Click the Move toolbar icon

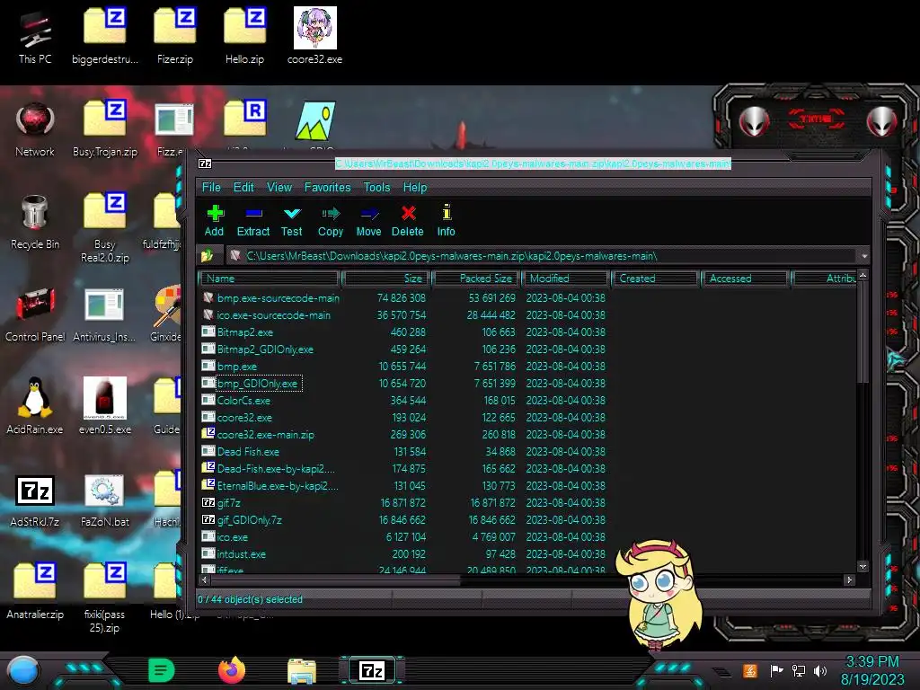pos(369,221)
